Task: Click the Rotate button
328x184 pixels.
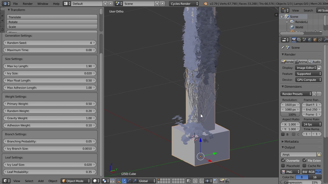Action: click(x=52, y=22)
